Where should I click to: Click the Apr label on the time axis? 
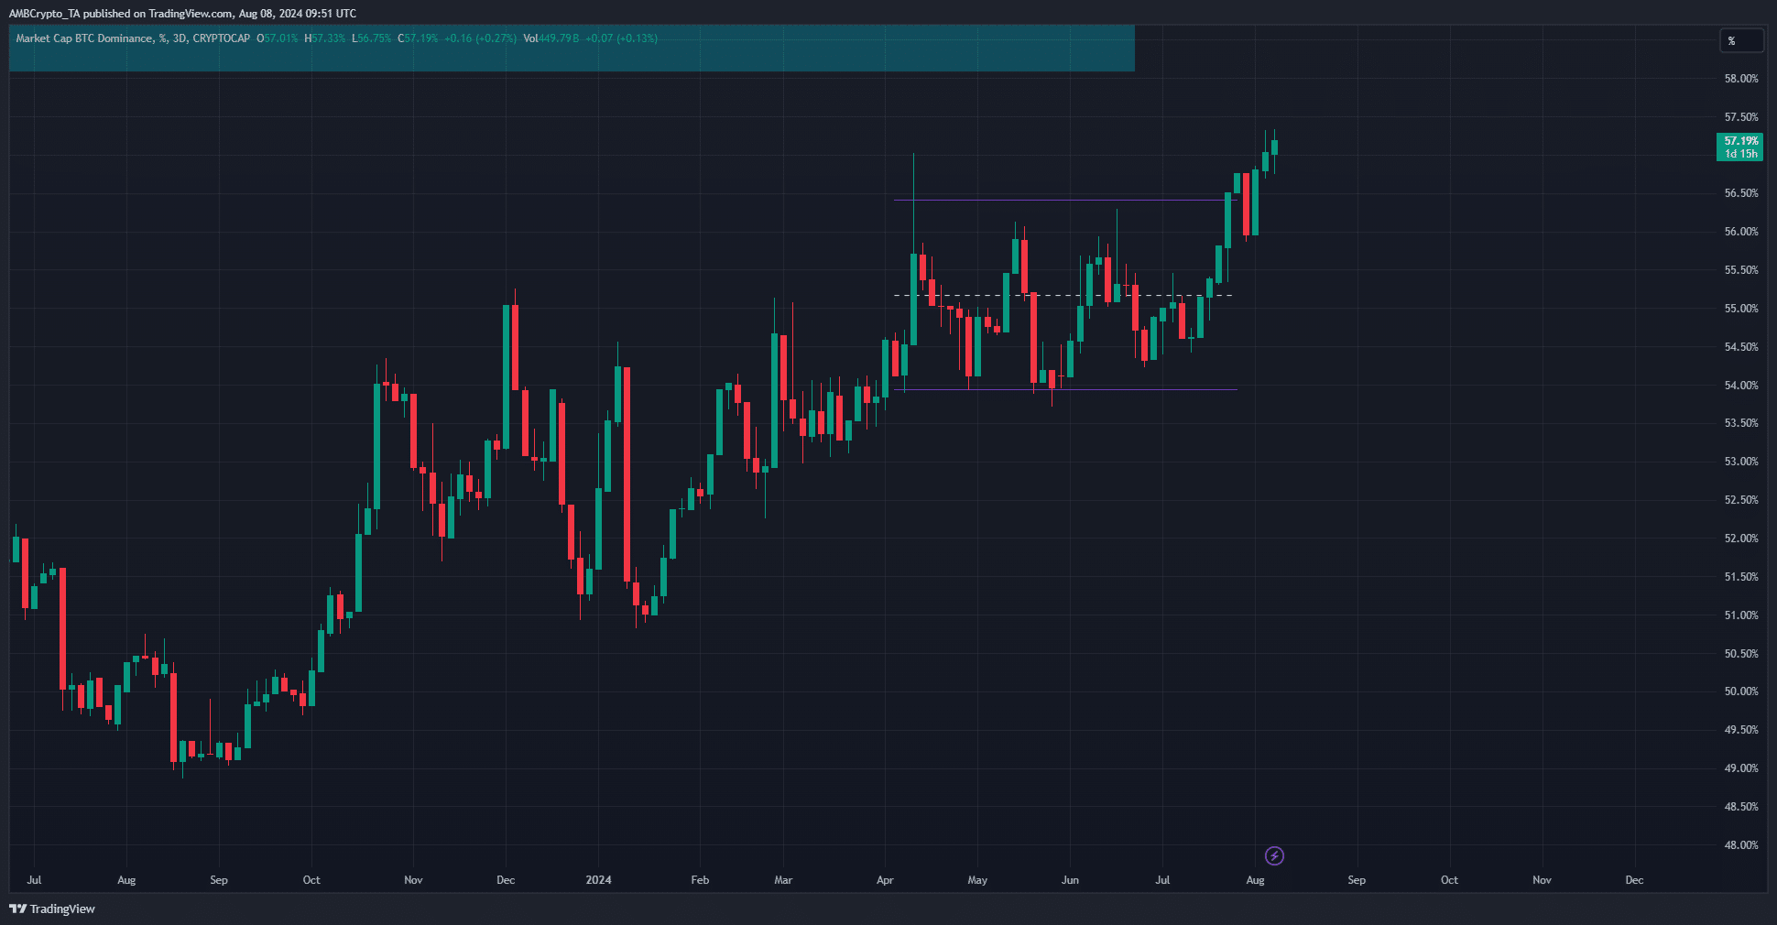885,880
